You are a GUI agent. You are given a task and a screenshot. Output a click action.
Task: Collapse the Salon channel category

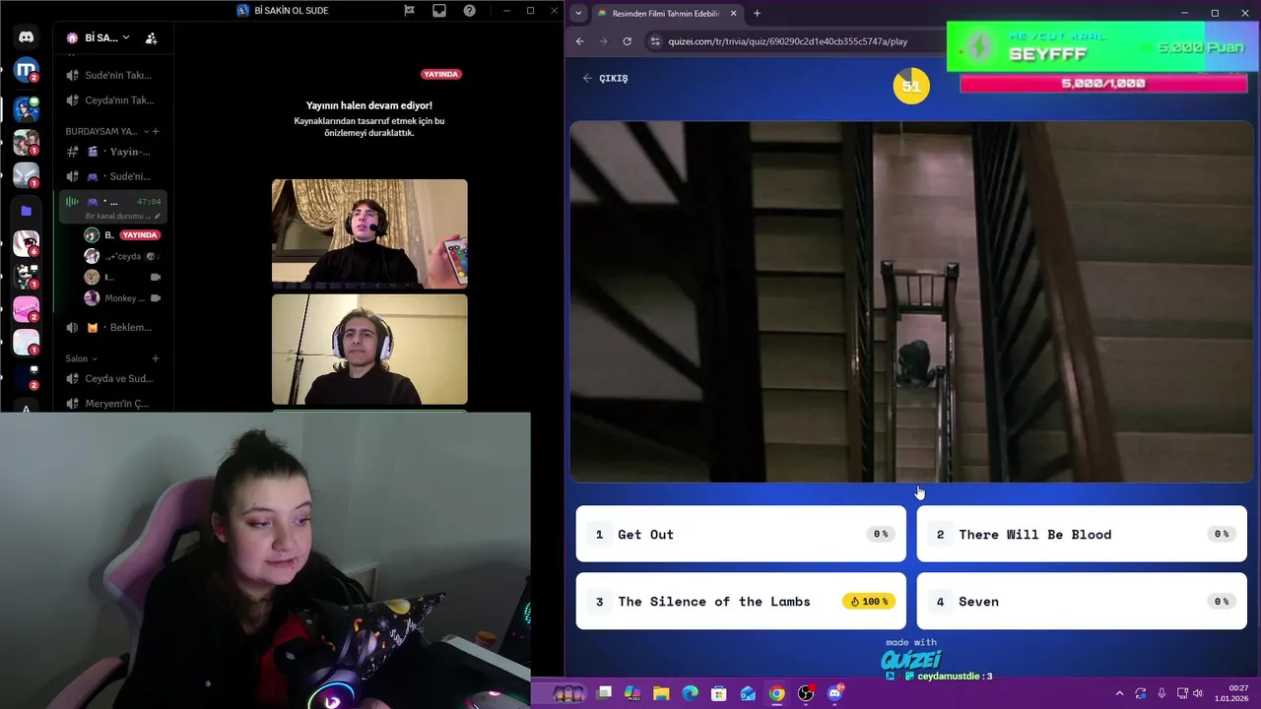[x=81, y=358]
